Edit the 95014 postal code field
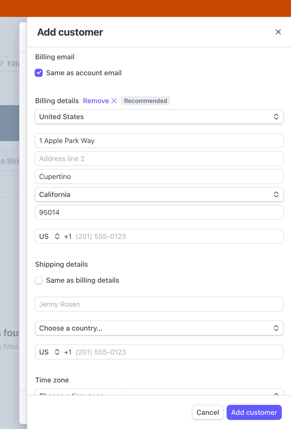291x429 pixels. [159, 212]
